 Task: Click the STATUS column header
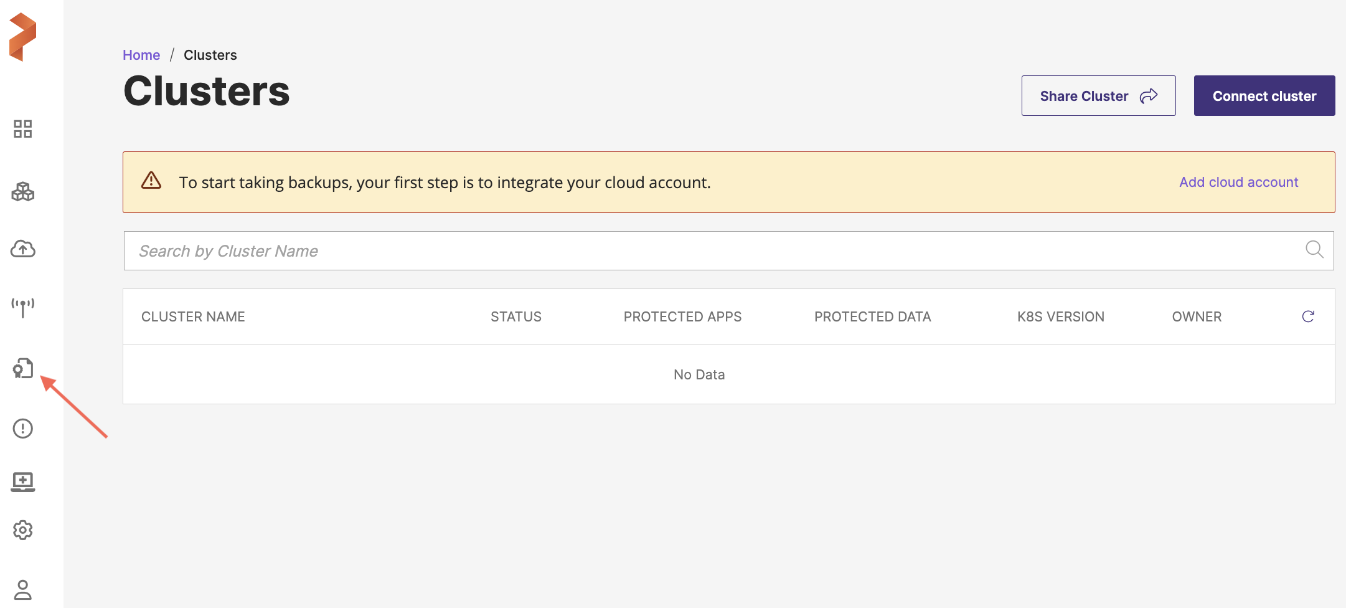[515, 316]
